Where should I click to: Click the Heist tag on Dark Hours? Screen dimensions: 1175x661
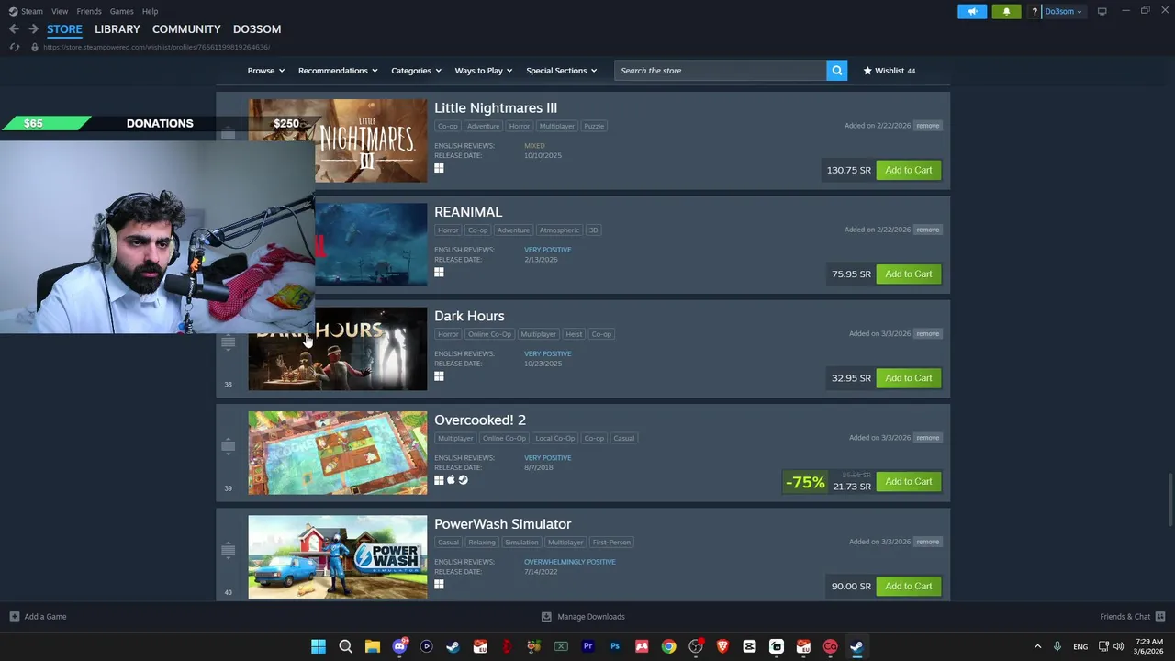[574, 334]
